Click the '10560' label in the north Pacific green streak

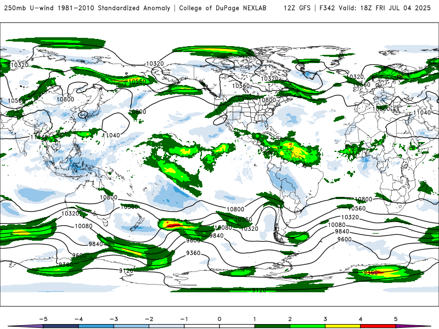click(x=137, y=82)
